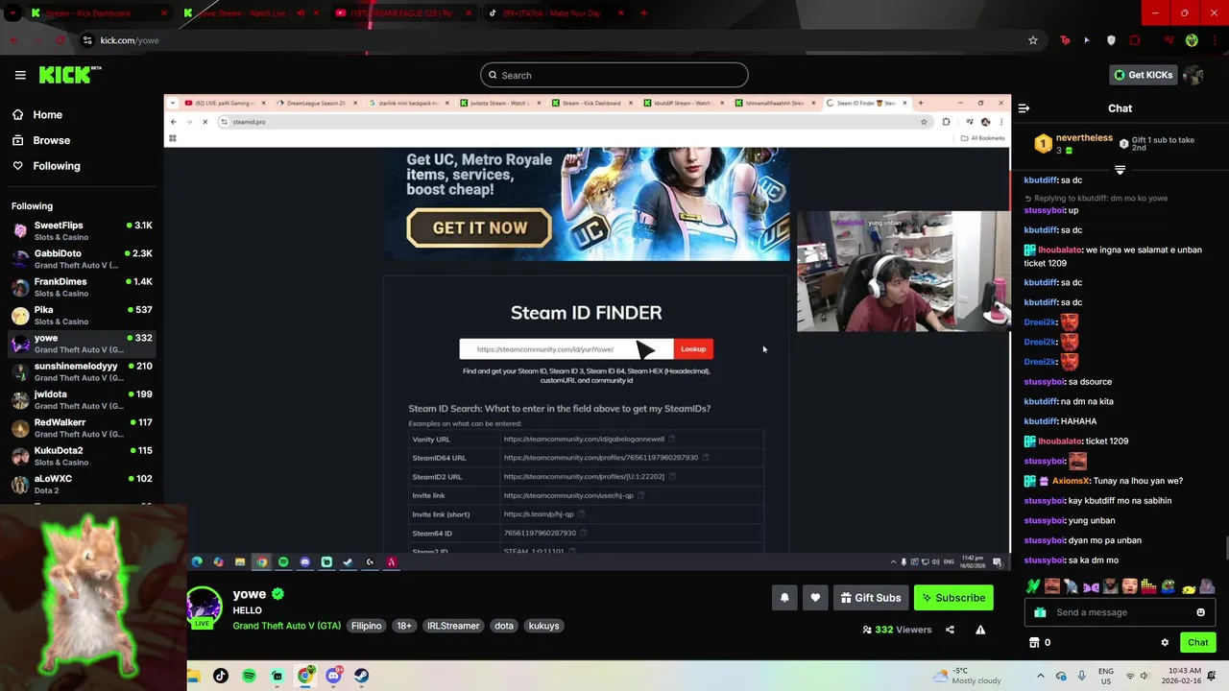Open aLoWXC channel in Following list
Image resolution: width=1229 pixels, height=691 pixels.
[82, 484]
